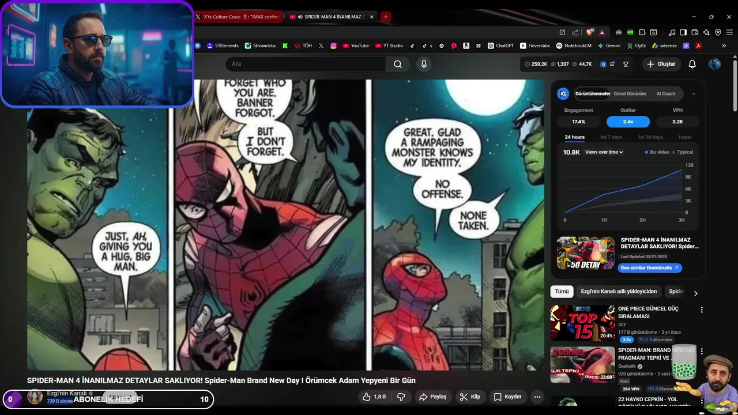Show more bookmarks with double chevron

724,46
